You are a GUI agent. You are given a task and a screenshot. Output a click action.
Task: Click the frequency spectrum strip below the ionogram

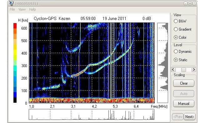pyautogui.click(x=92, y=115)
